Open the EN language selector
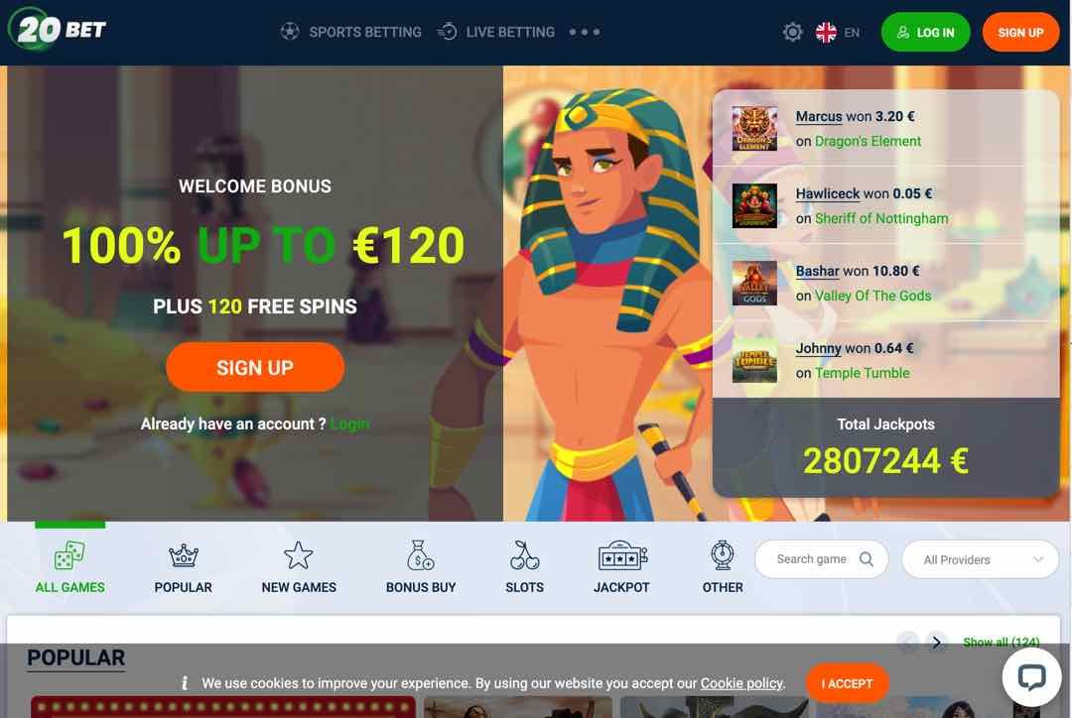 [x=838, y=32]
